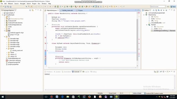Open File Explorer from the taskbar
This screenshot has width=177, height=99.
coord(68,97)
